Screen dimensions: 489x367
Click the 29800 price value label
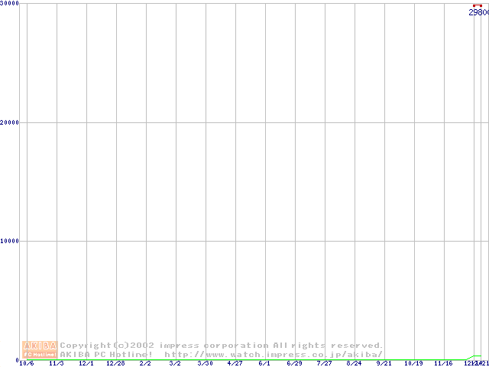click(x=478, y=13)
